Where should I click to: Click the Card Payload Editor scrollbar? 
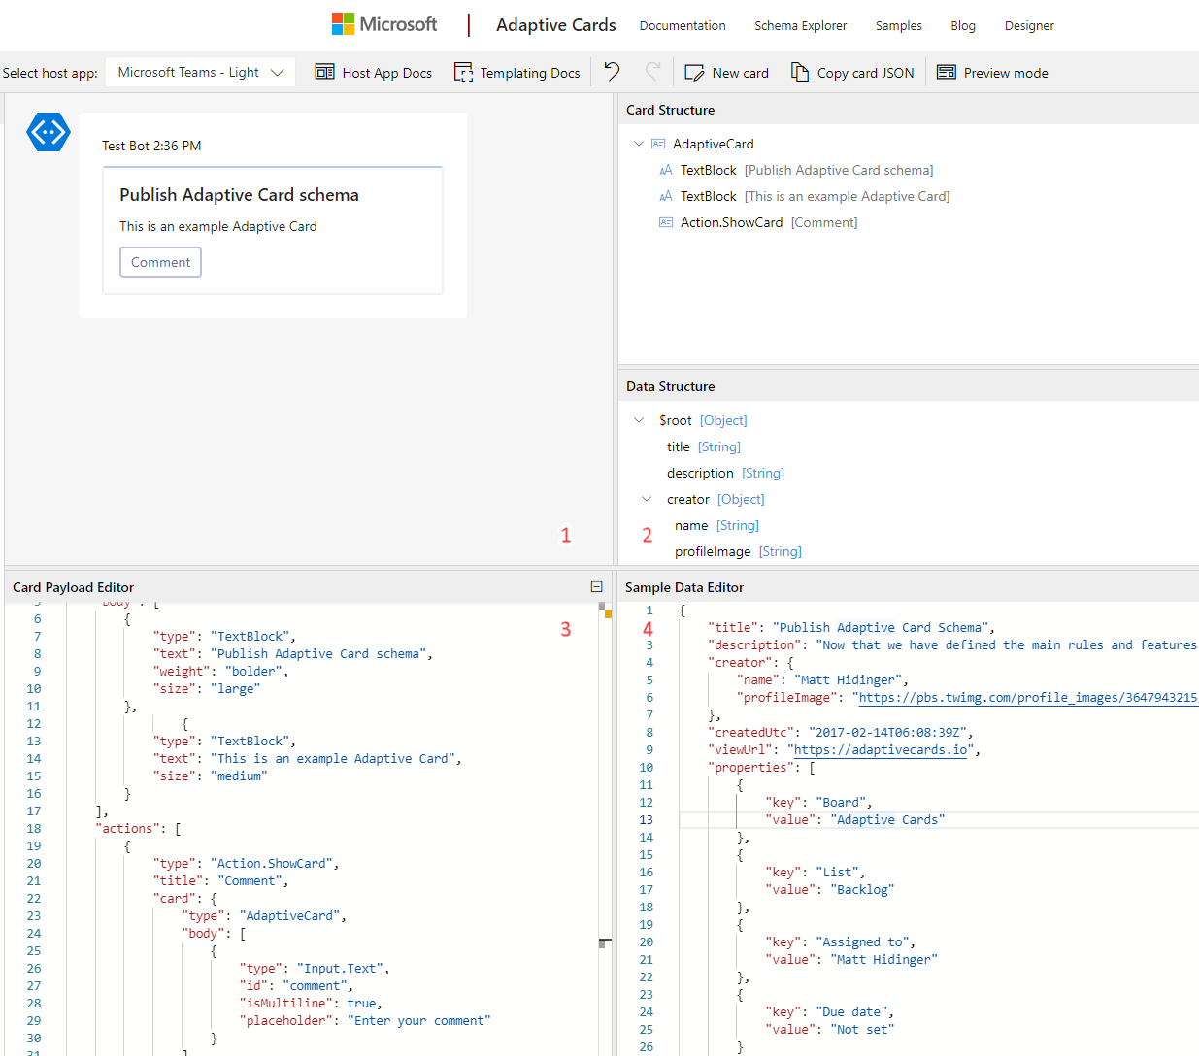(605, 829)
